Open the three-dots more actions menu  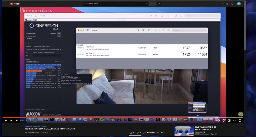coord(170,133)
